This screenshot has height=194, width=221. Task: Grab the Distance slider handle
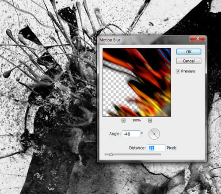(111, 155)
